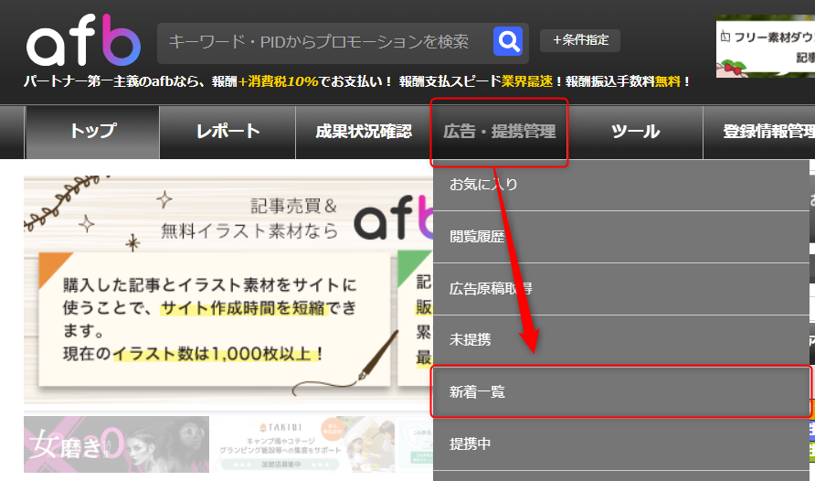
Task: Select 新着一覧 from the dropdown menu
Action: click(x=621, y=392)
